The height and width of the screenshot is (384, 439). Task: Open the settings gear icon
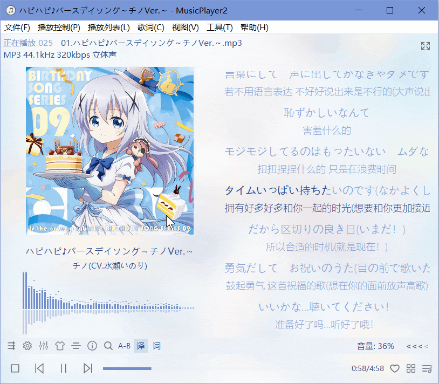click(x=27, y=346)
